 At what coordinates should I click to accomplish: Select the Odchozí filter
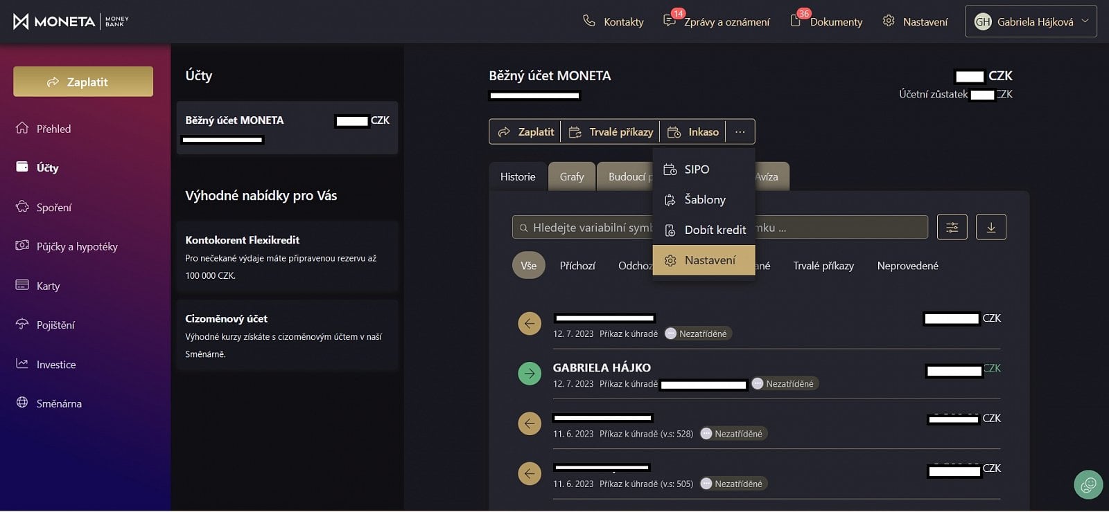click(x=635, y=266)
